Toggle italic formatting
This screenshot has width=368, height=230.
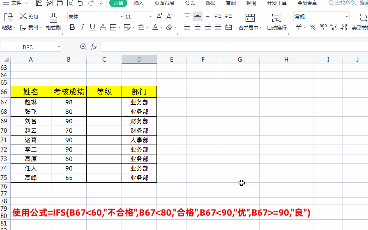coord(83,27)
